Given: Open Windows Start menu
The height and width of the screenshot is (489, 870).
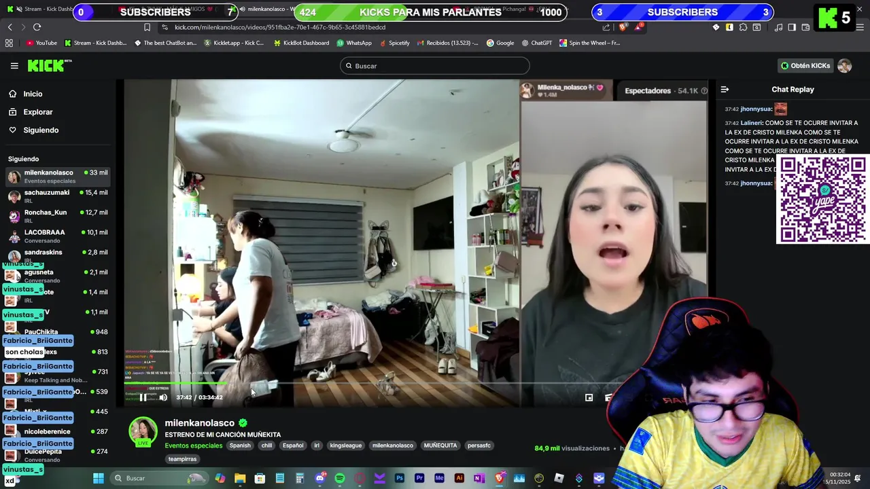Looking at the screenshot, I should point(99,478).
